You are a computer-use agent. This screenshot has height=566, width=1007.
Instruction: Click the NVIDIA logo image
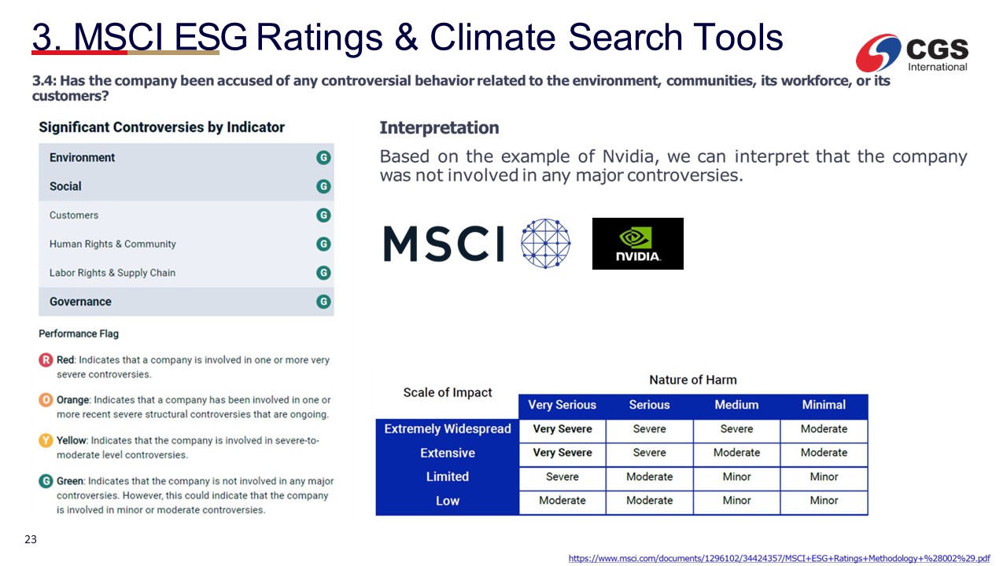637,244
